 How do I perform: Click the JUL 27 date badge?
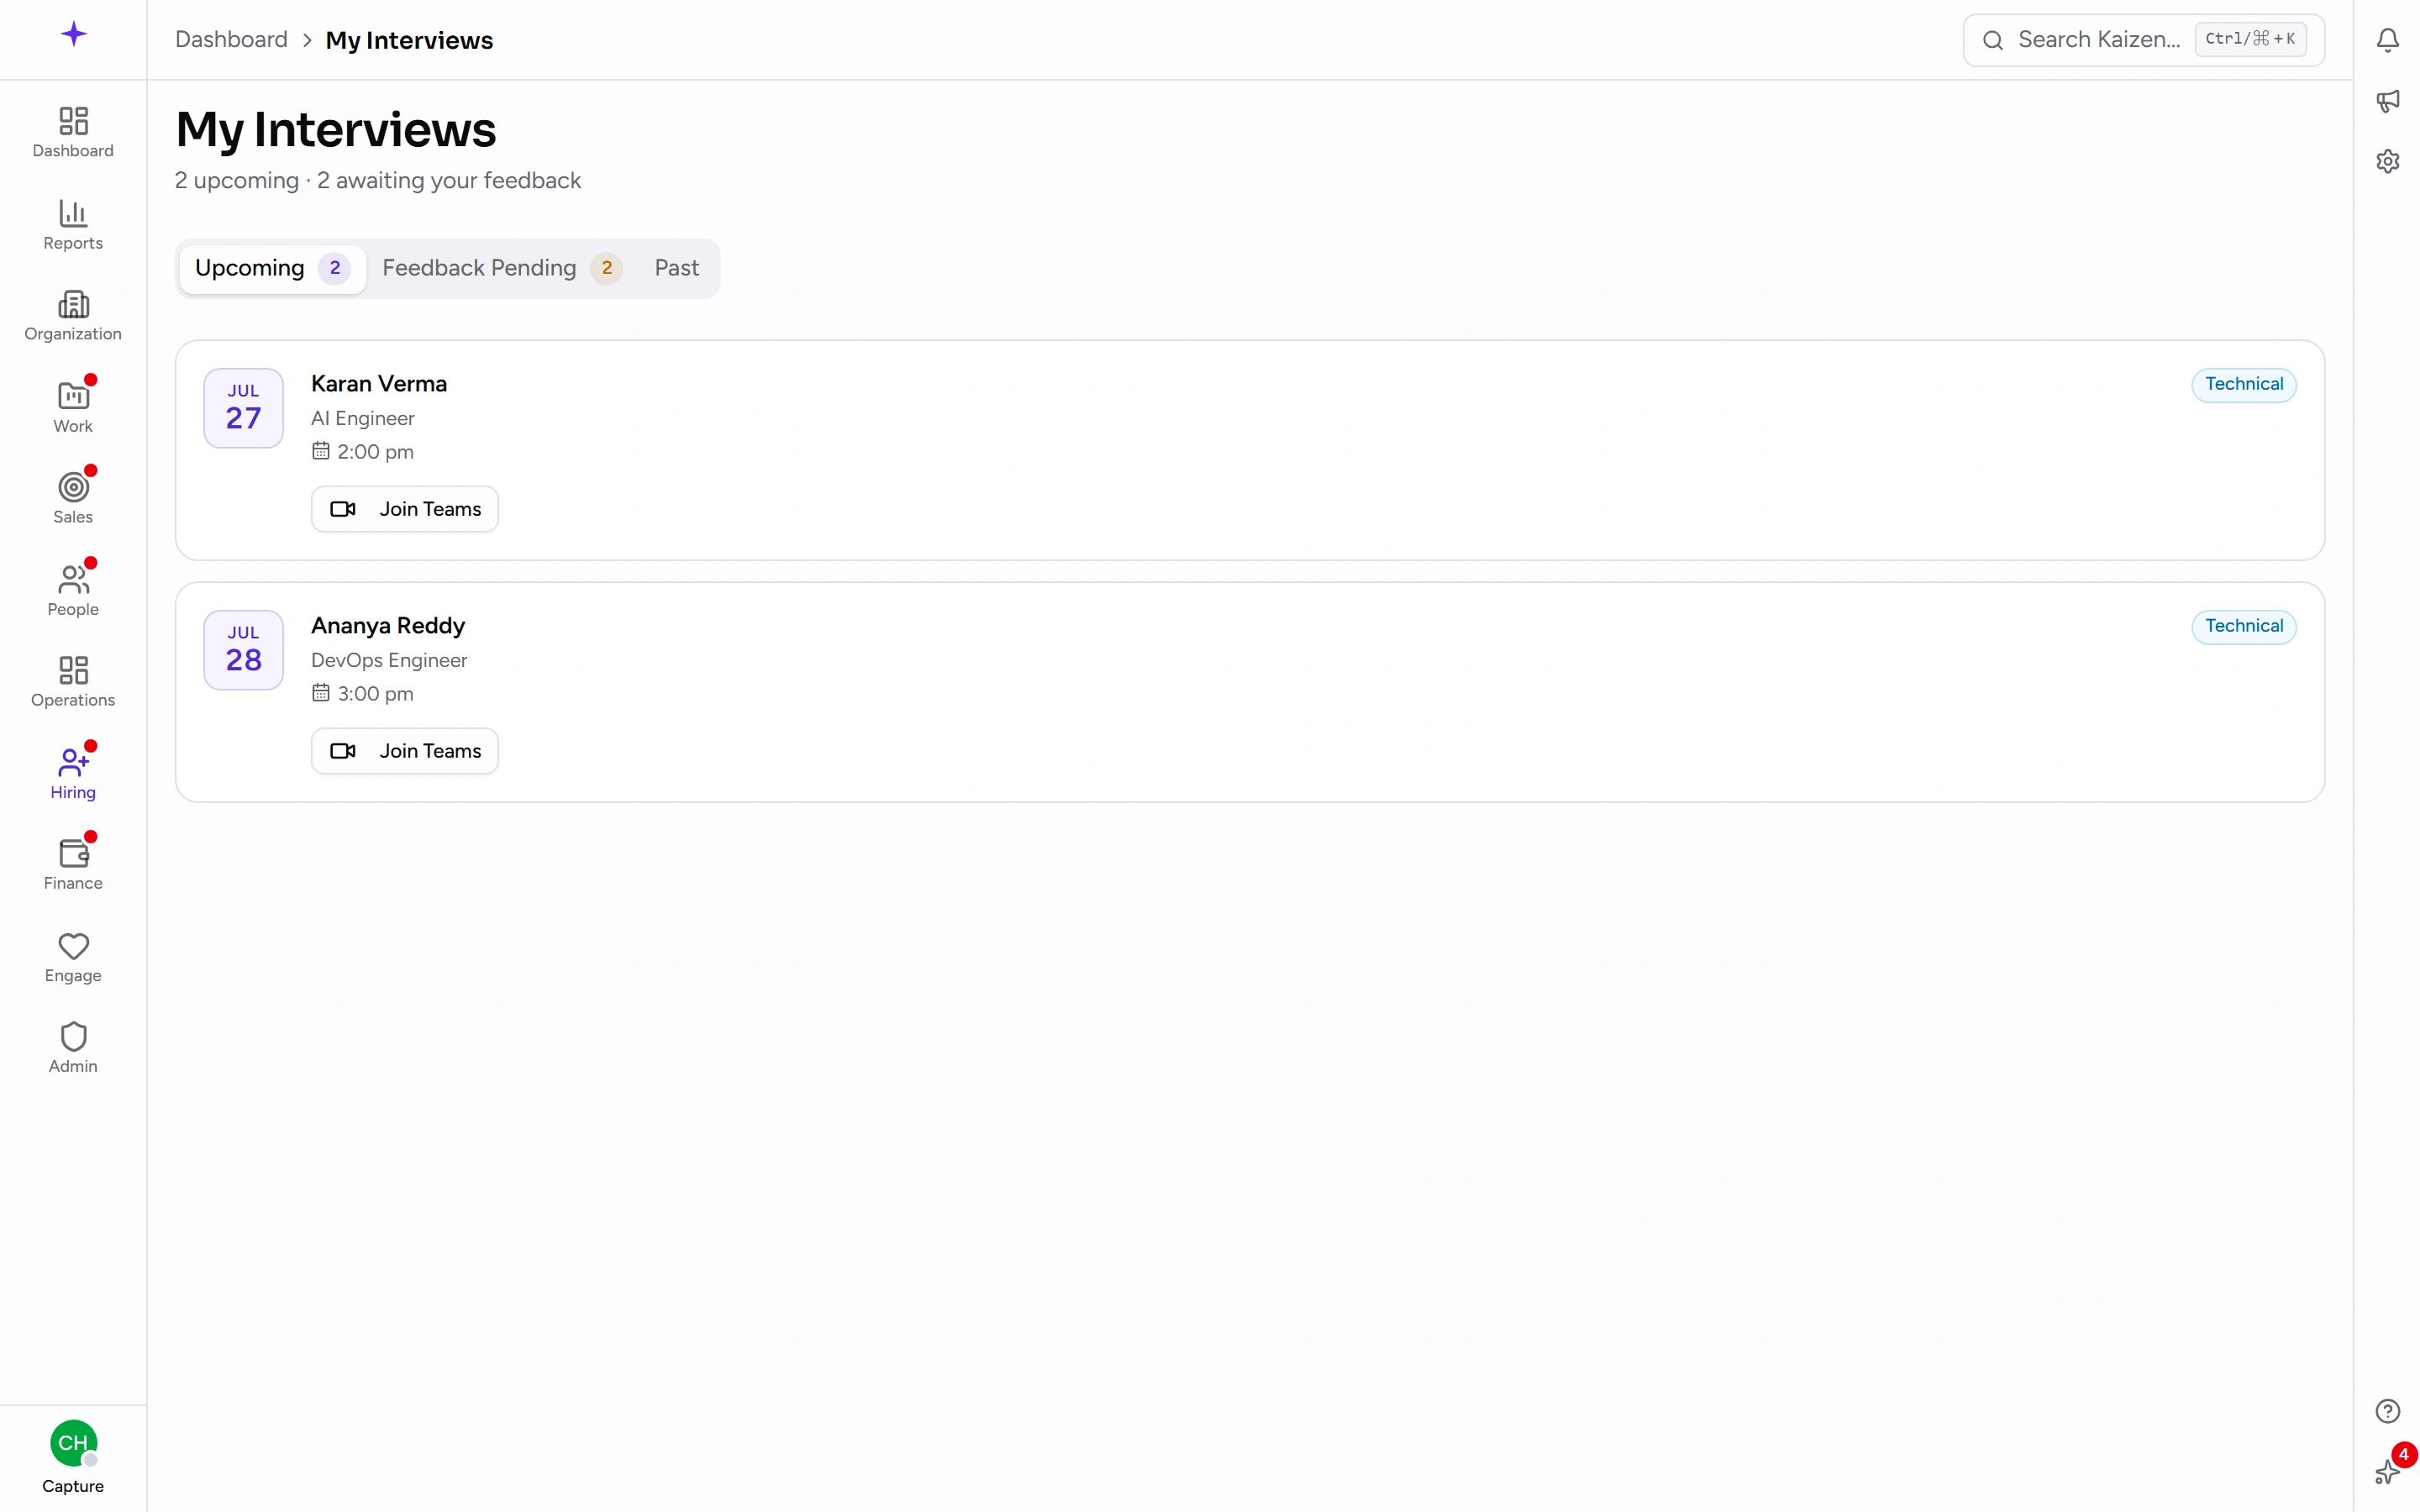pos(244,408)
